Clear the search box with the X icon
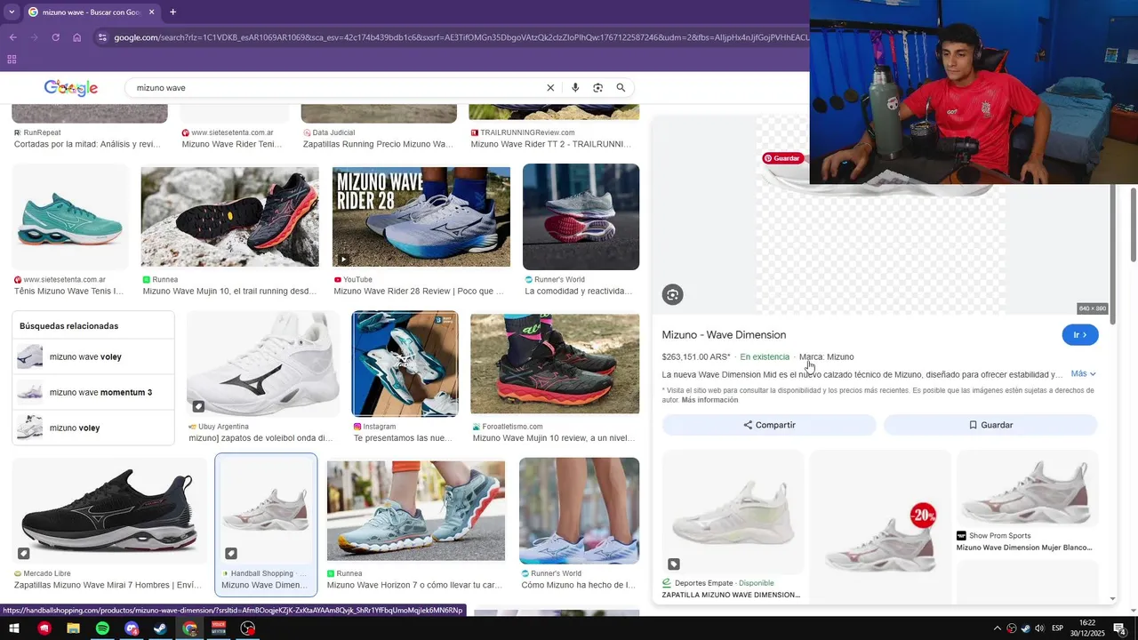1138x640 pixels. pos(550,88)
